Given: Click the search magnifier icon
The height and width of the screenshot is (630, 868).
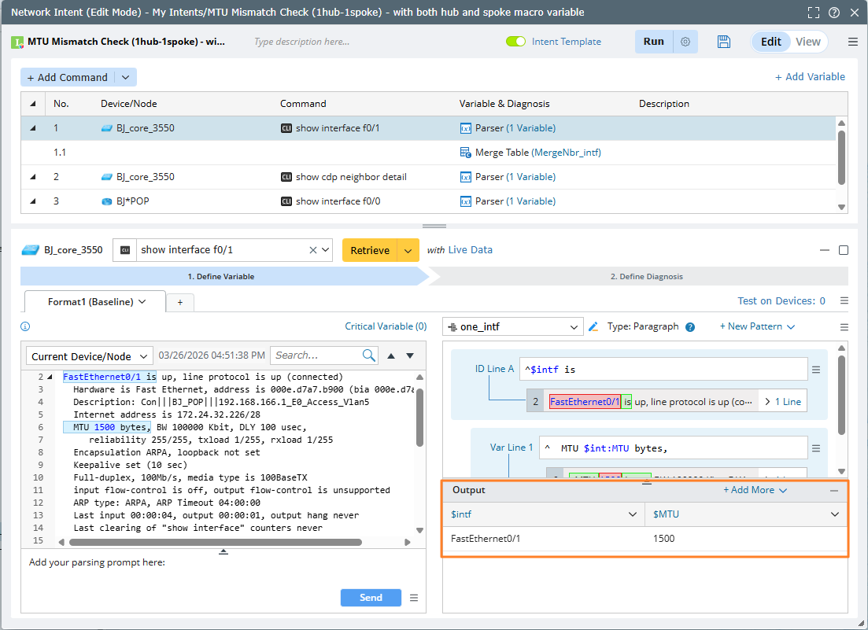Looking at the screenshot, I should [x=369, y=356].
